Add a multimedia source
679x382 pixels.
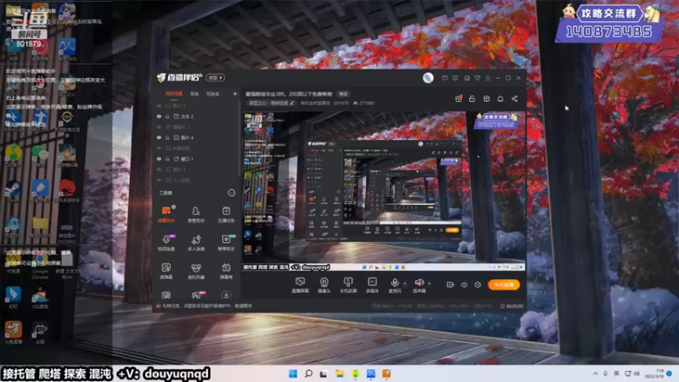372,284
